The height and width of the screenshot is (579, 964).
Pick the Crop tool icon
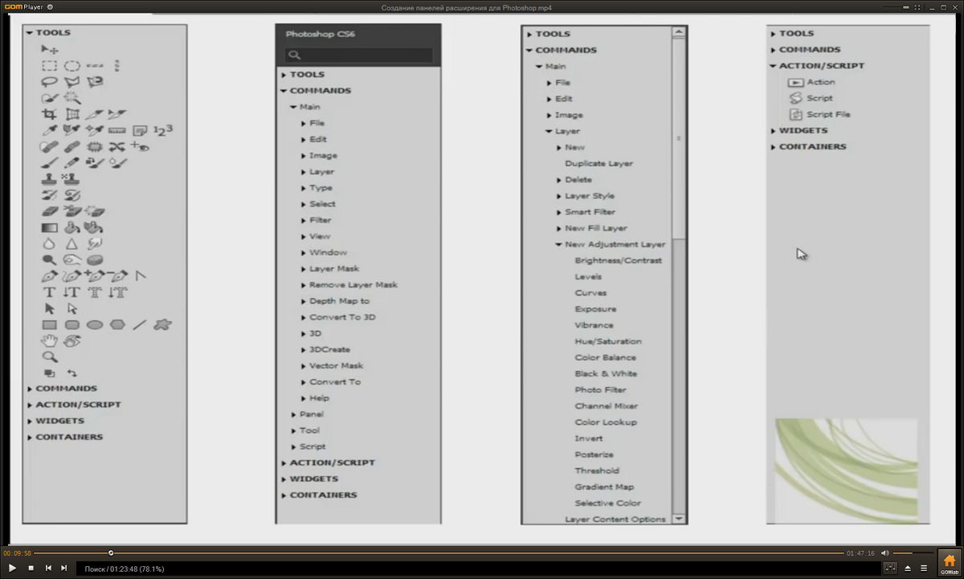(x=50, y=115)
